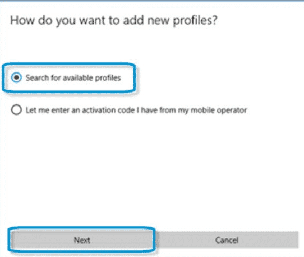Click the word "operator" in the second option
The width and height of the screenshot is (304, 257).
[x=232, y=111]
